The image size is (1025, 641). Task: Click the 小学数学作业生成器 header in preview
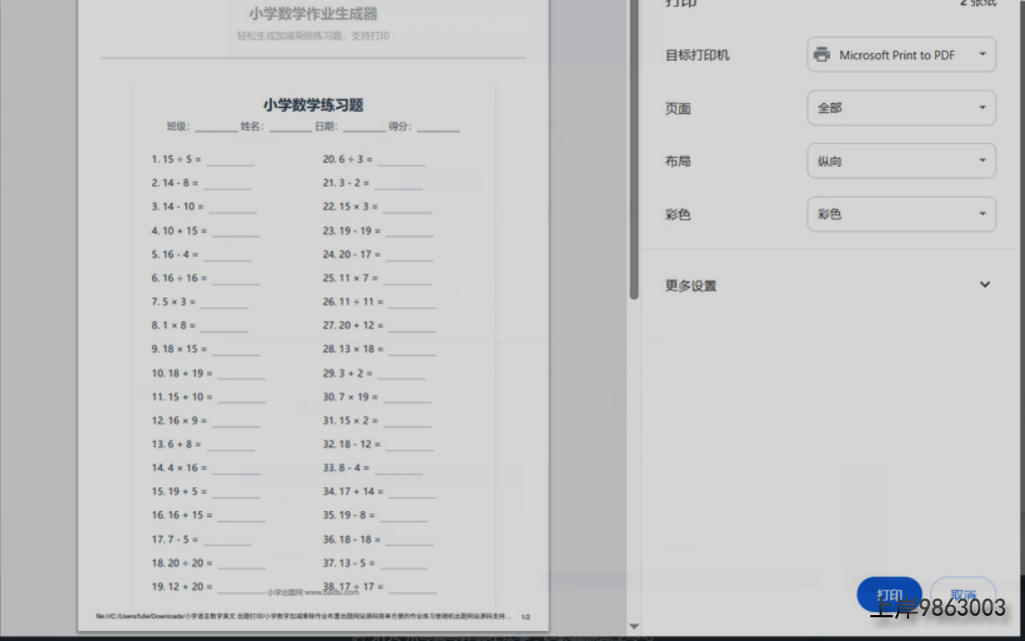[x=313, y=14]
